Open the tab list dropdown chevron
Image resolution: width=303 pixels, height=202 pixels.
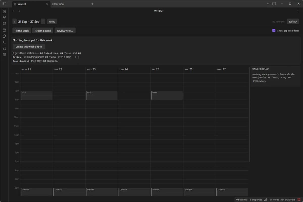(x=268, y=4)
